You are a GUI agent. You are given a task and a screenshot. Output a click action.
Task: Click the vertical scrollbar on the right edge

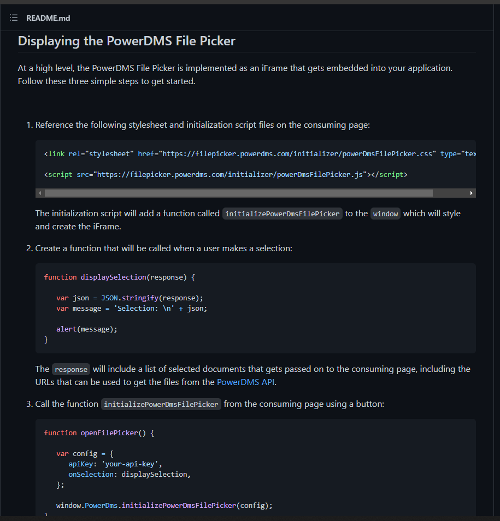coord(496,218)
